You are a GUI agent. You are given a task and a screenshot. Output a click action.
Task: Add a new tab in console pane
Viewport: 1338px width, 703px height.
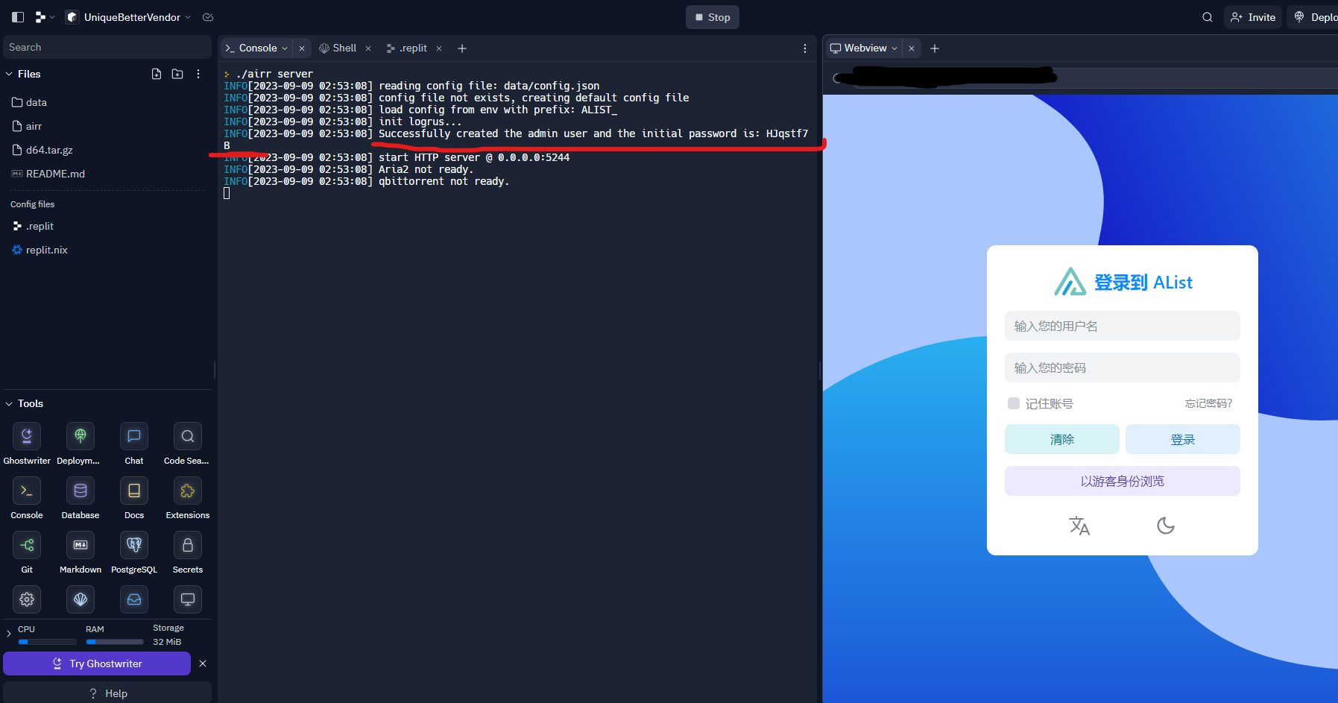462,48
